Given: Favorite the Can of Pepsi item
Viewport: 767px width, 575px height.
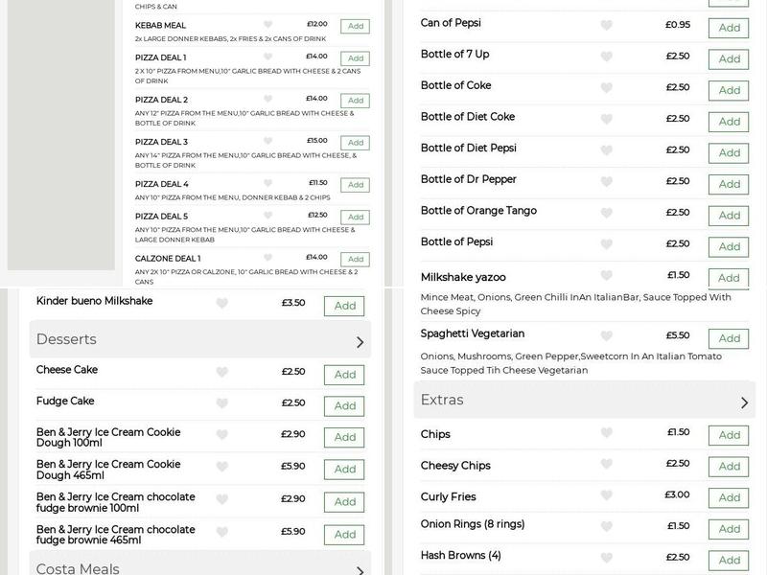Looking at the screenshot, I should [607, 23].
